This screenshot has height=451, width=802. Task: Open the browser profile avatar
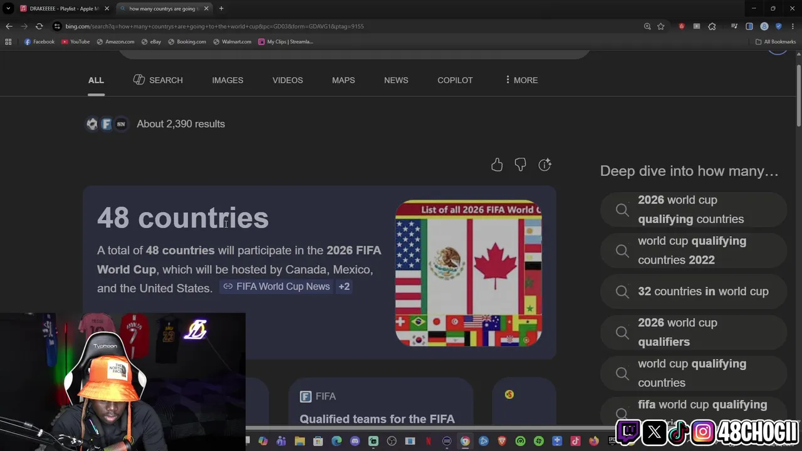tap(764, 26)
